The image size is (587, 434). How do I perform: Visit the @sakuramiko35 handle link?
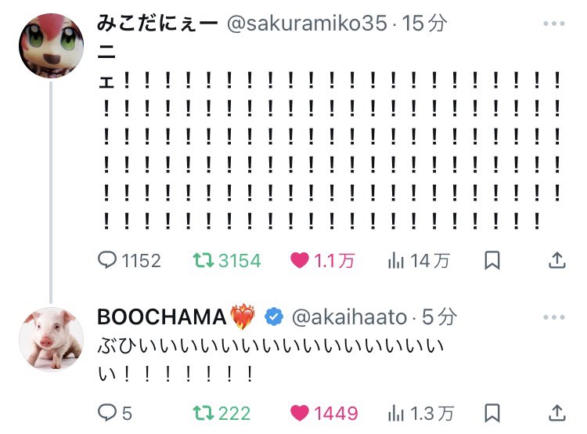307,24
